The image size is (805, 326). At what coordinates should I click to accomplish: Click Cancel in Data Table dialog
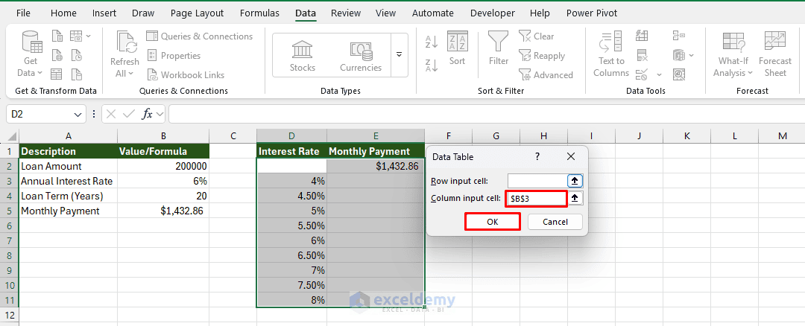click(x=555, y=222)
